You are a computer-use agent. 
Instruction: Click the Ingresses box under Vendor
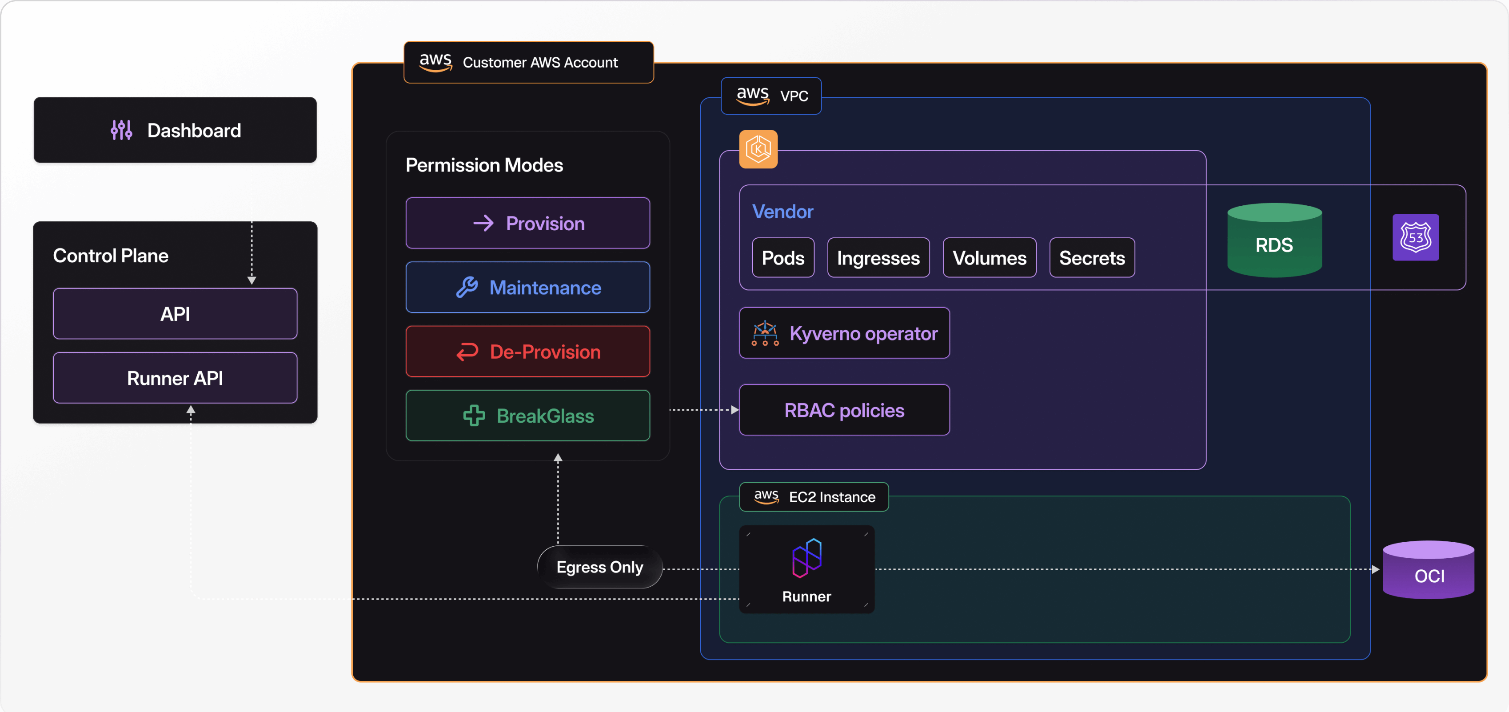878,258
